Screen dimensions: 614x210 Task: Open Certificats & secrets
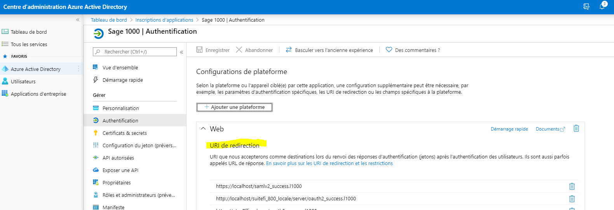pos(124,133)
